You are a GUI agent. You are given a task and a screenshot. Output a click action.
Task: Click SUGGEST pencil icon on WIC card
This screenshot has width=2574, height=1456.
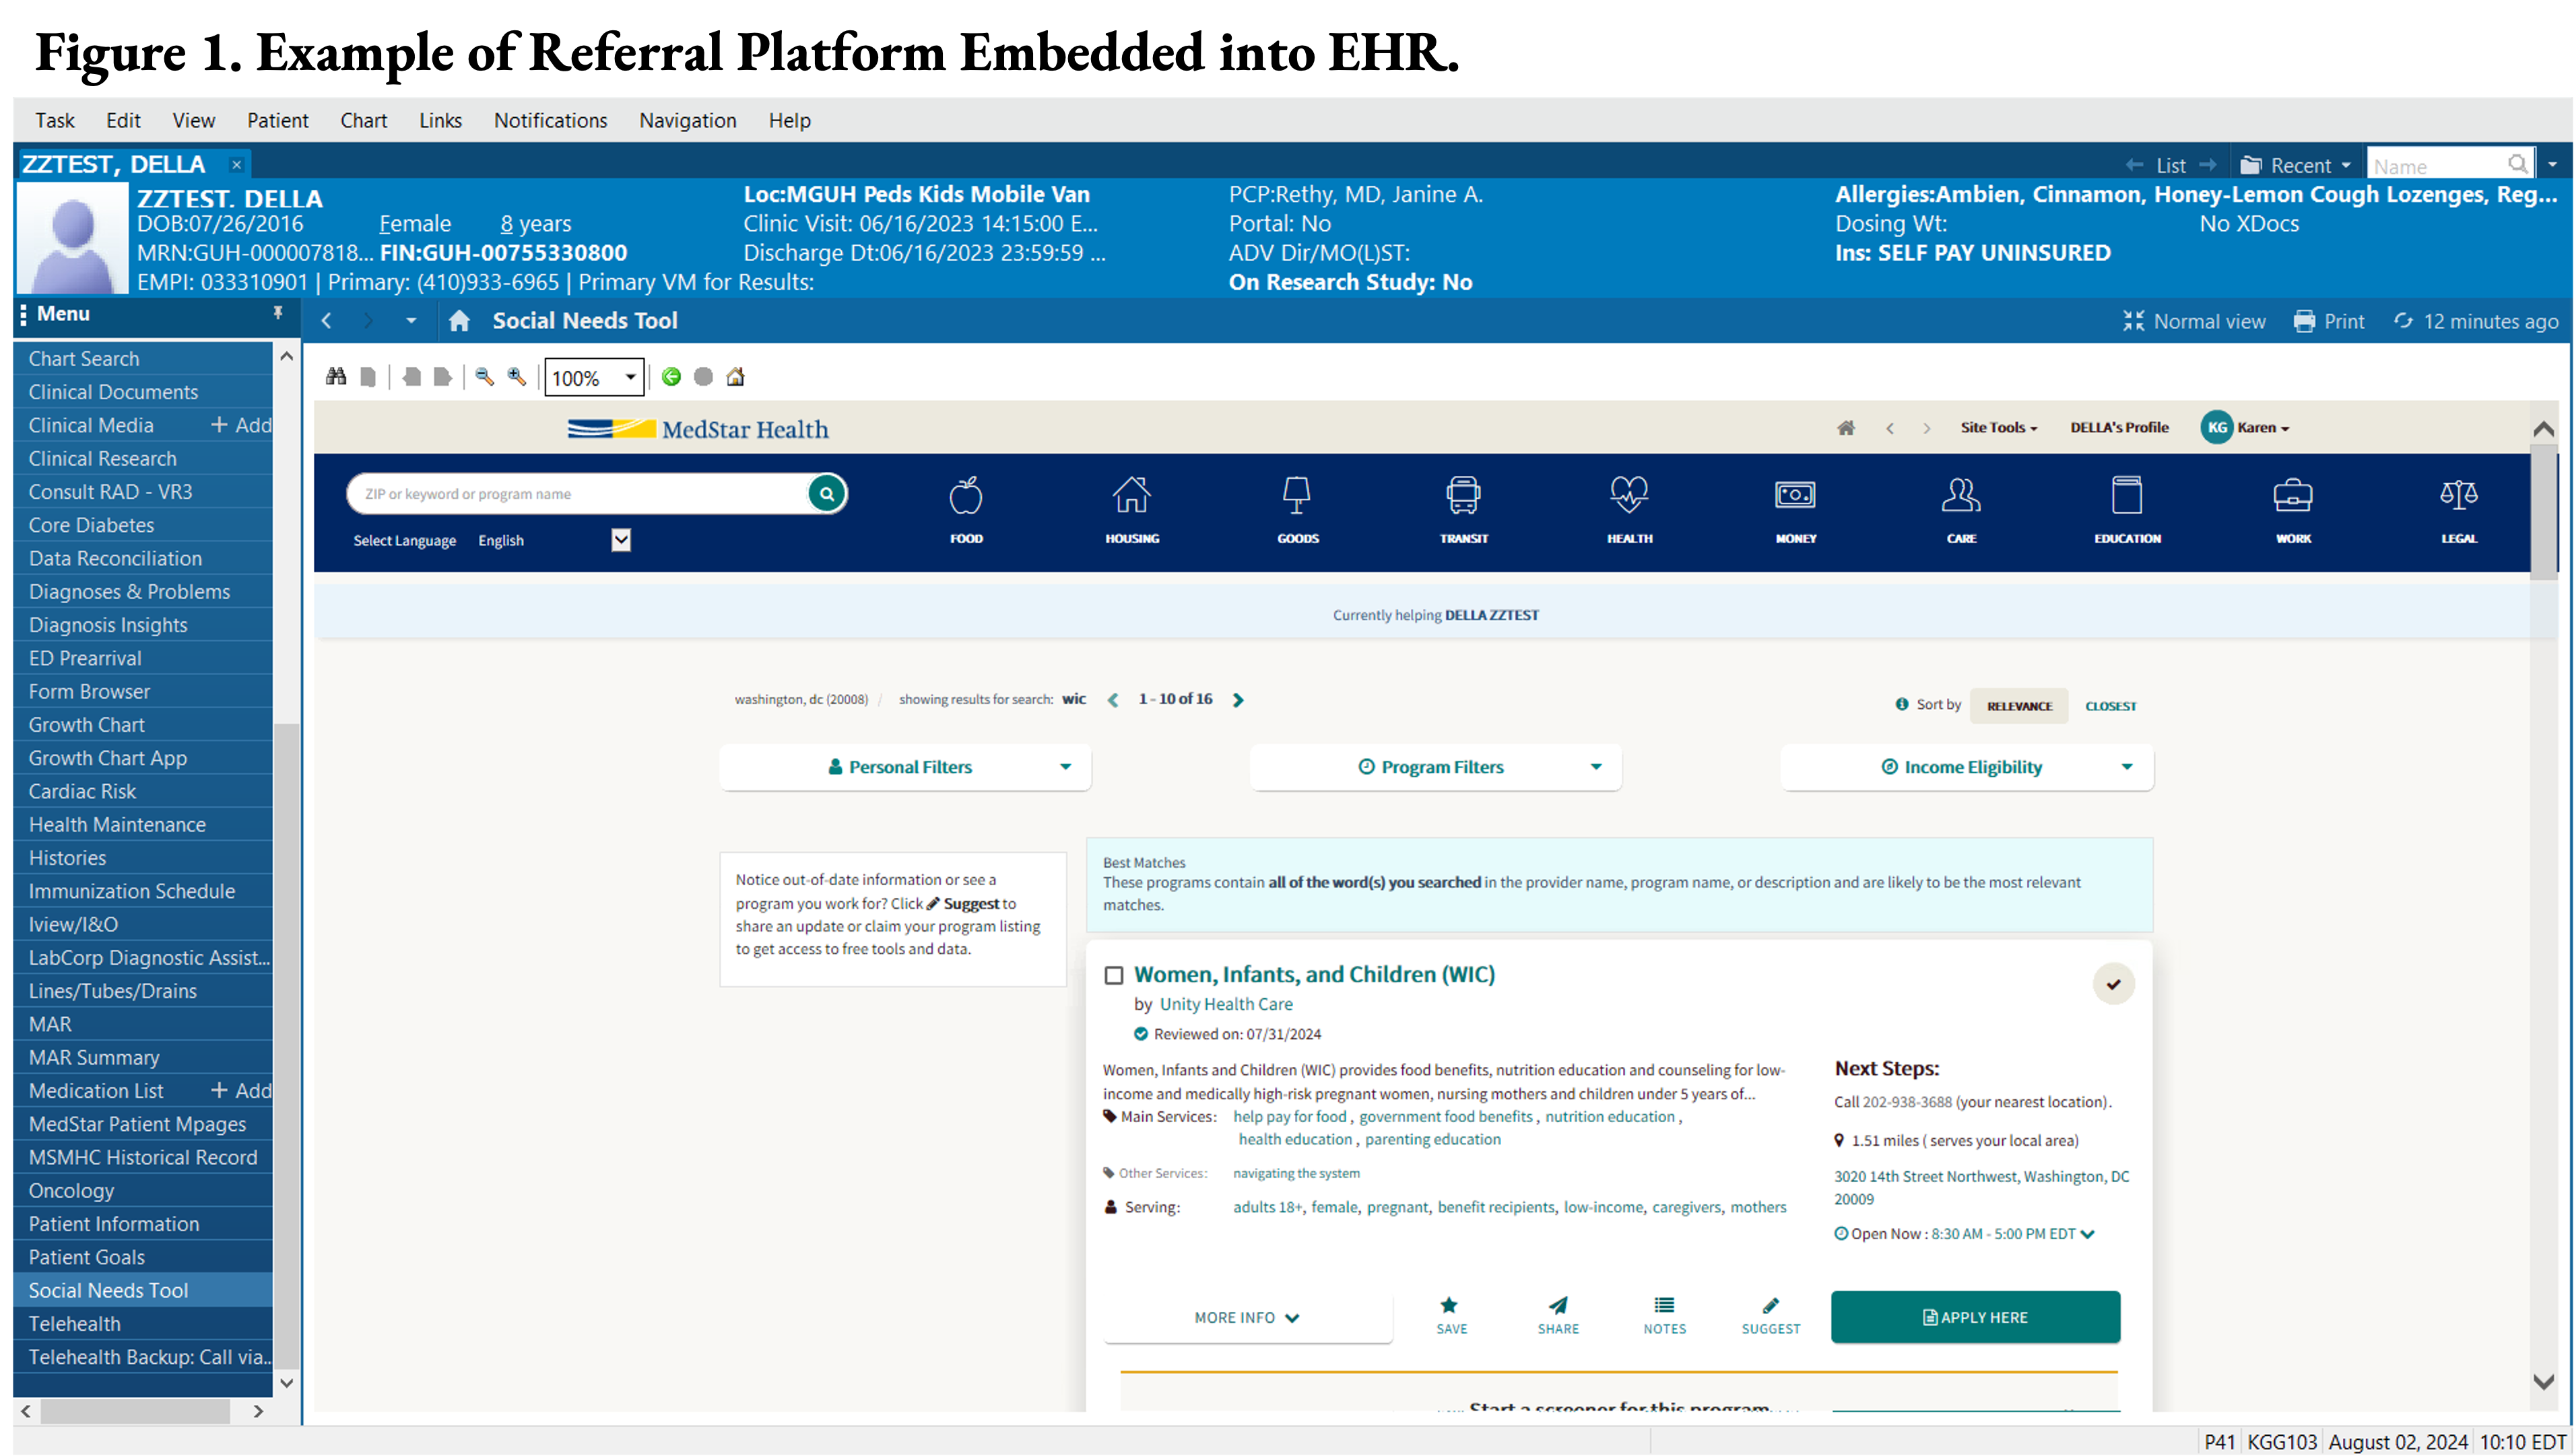click(x=1770, y=1315)
